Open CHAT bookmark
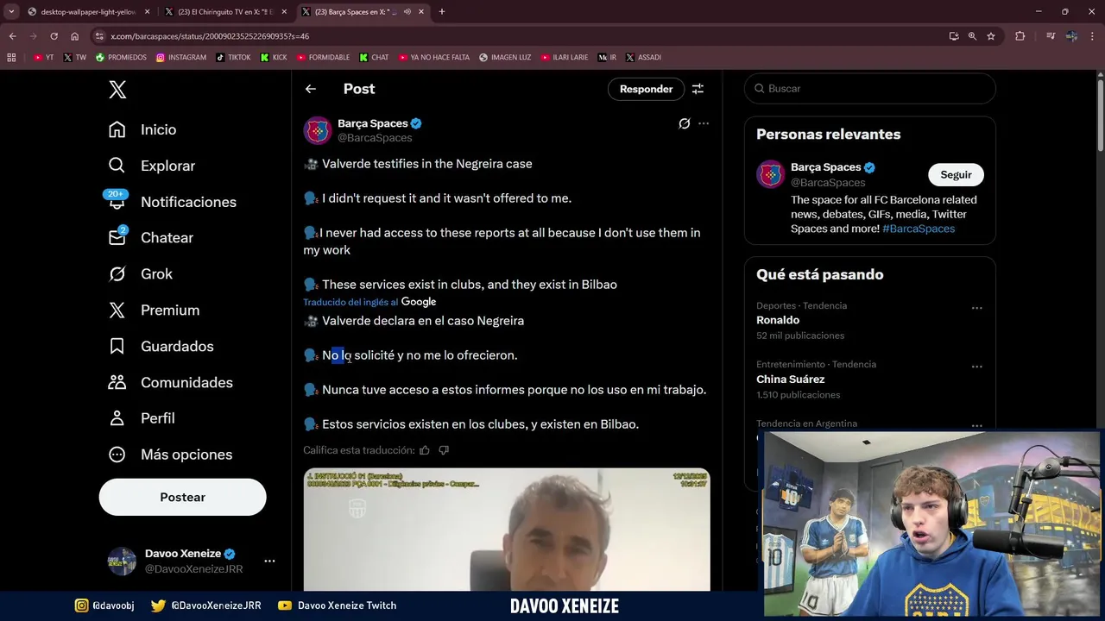The image size is (1105, 621). 374,58
